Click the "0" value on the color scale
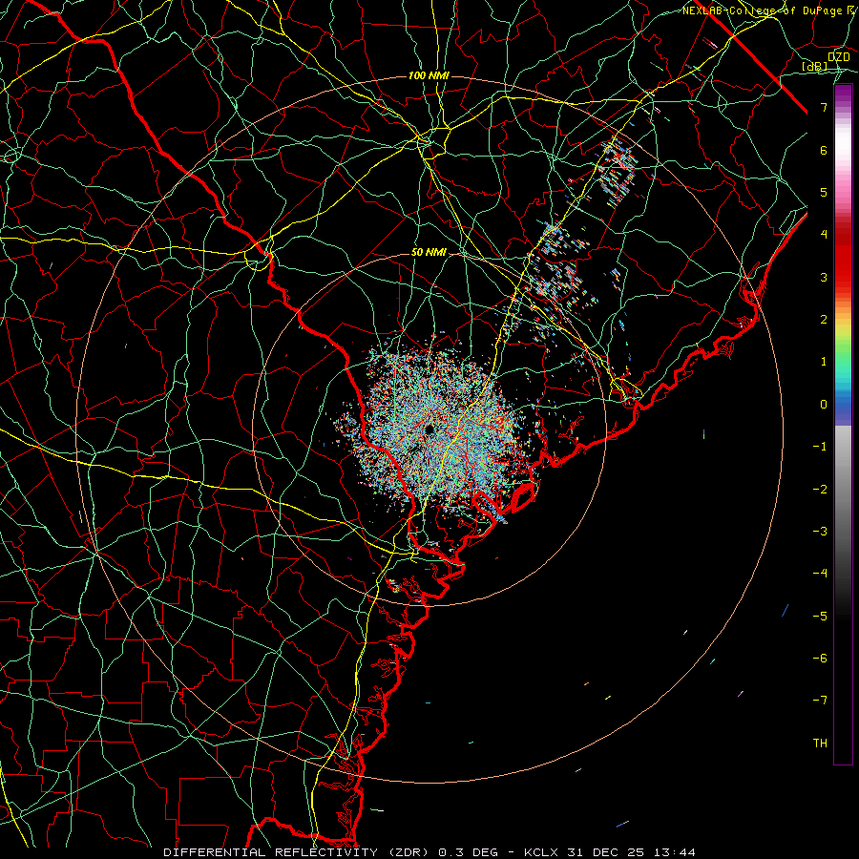859x859 pixels. (824, 405)
